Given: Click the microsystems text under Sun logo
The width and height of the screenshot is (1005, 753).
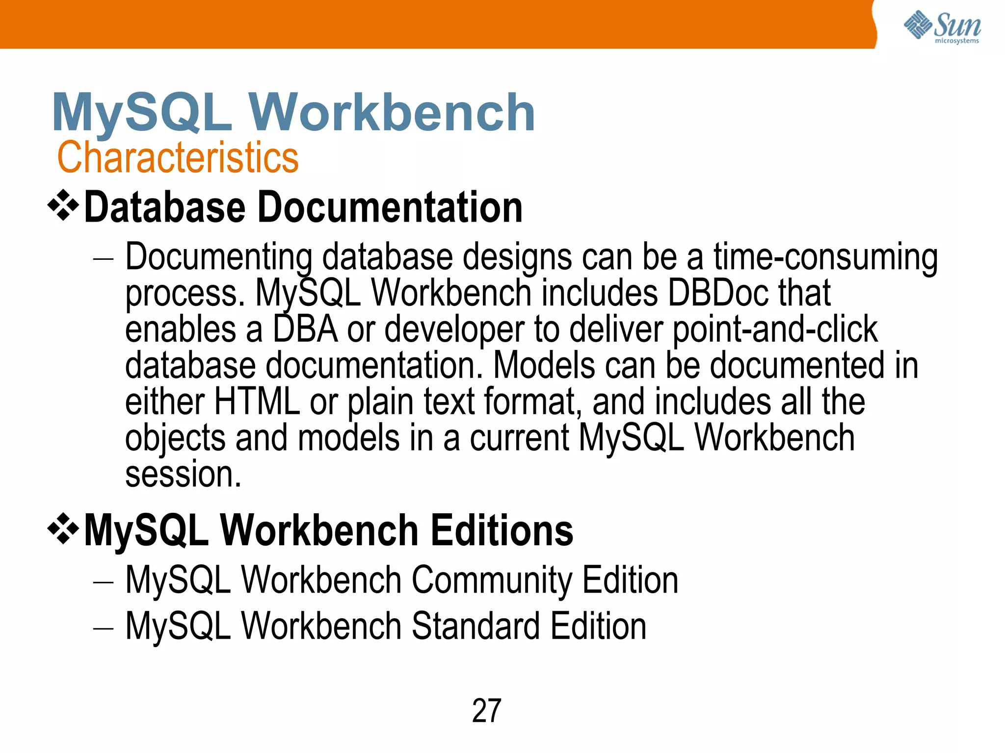Looking at the screenshot, I should (x=956, y=41).
